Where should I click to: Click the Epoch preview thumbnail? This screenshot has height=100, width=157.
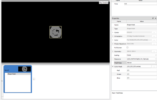pos(25,69)
